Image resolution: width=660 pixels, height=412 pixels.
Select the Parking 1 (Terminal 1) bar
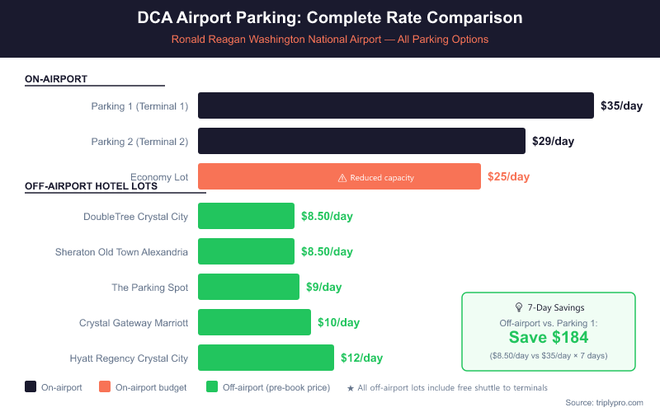coord(396,106)
